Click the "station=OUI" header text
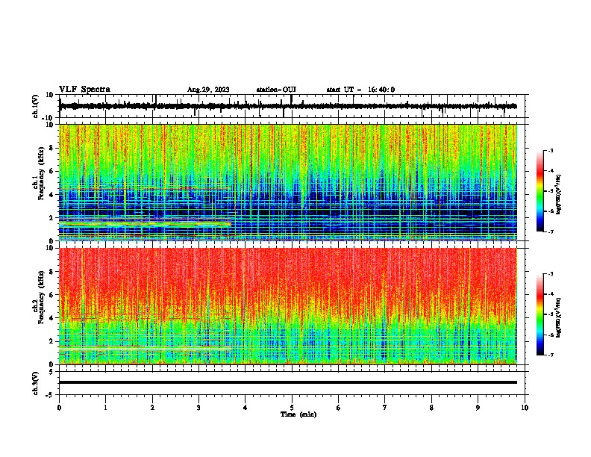Image resolution: width=591 pixels, height=457 pixels. point(276,90)
